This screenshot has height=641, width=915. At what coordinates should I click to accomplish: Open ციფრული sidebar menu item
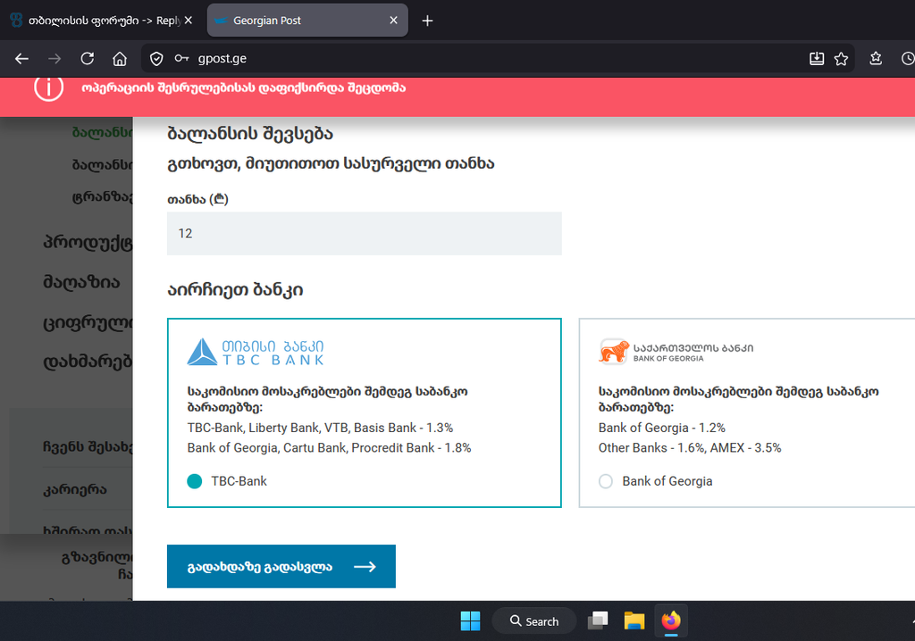point(88,322)
